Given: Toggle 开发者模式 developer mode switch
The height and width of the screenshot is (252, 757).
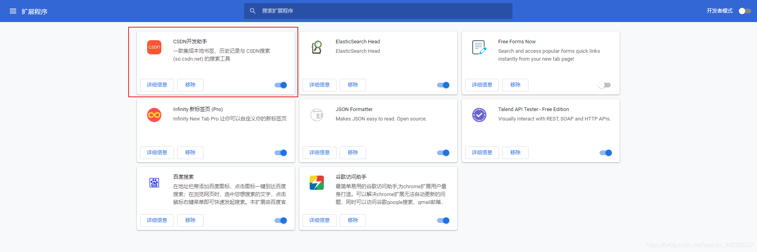Looking at the screenshot, I should [x=744, y=11].
